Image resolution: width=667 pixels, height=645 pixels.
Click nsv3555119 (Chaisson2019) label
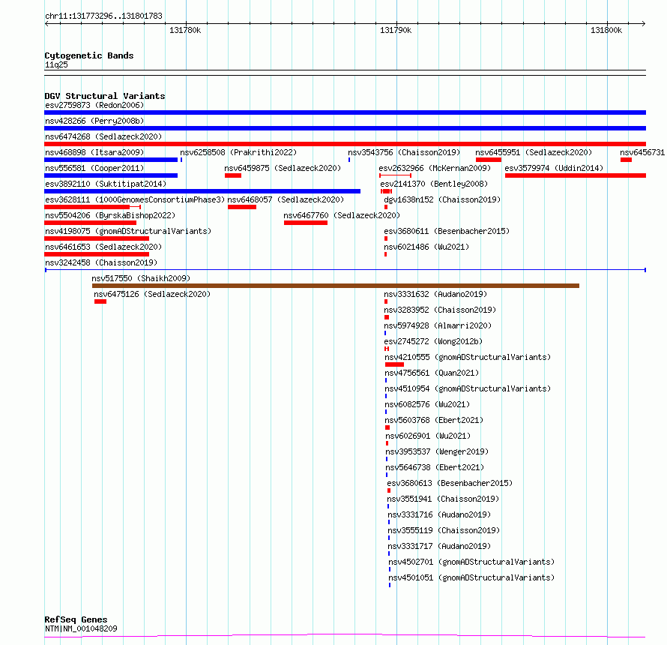444,530
